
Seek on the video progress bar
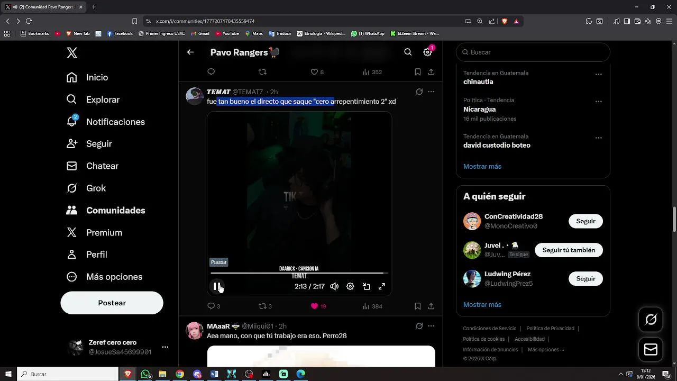(x=299, y=273)
